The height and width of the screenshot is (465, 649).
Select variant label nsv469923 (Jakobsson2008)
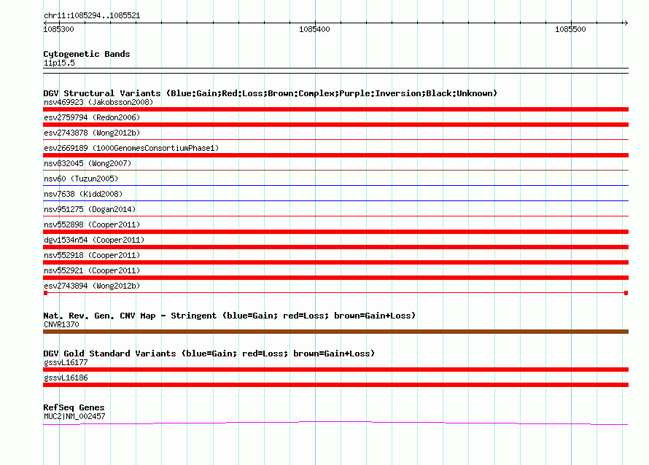tap(98, 102)
